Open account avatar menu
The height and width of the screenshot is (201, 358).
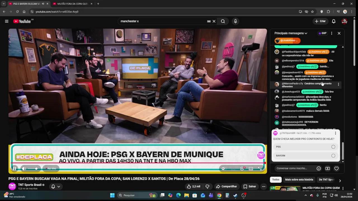pyautogui.click(x=345, y=21)
